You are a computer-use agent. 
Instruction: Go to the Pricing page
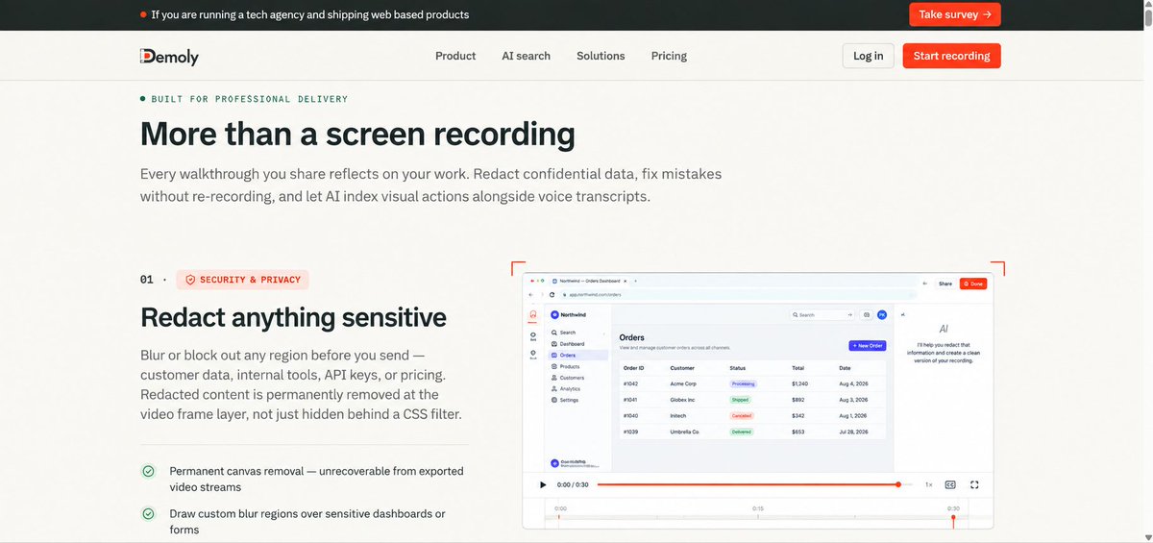[669, 56]
